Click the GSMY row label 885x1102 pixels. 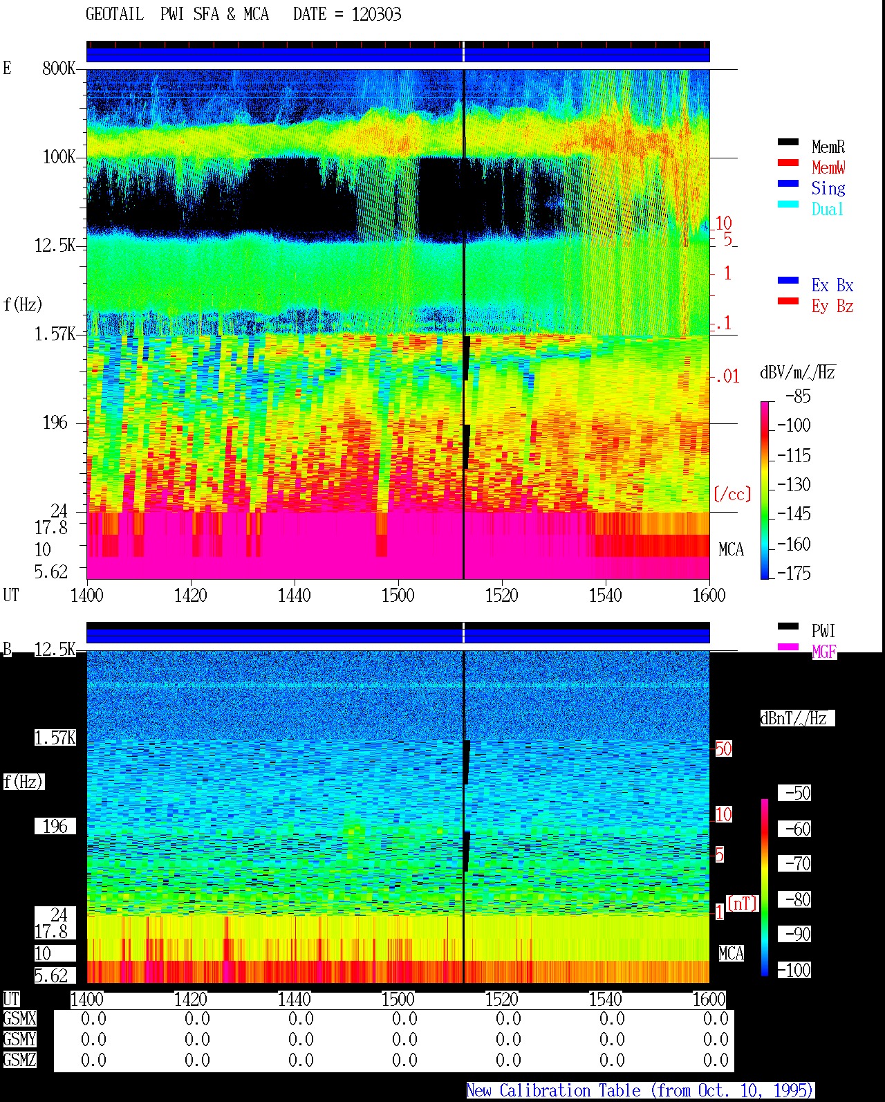point(19,1039)
